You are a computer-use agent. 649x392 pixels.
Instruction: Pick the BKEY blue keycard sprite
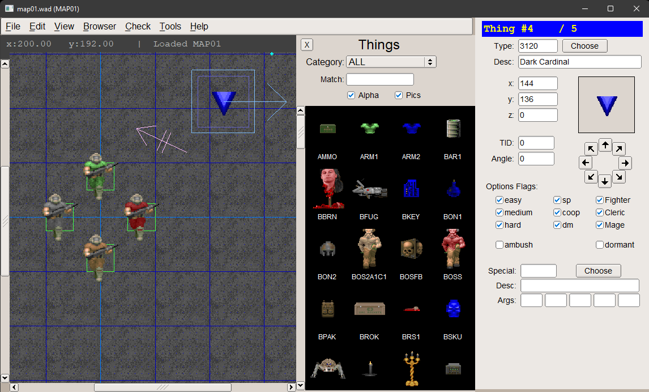pyautogui.click(x=411, y=189)
